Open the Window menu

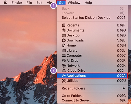point(74,3)
